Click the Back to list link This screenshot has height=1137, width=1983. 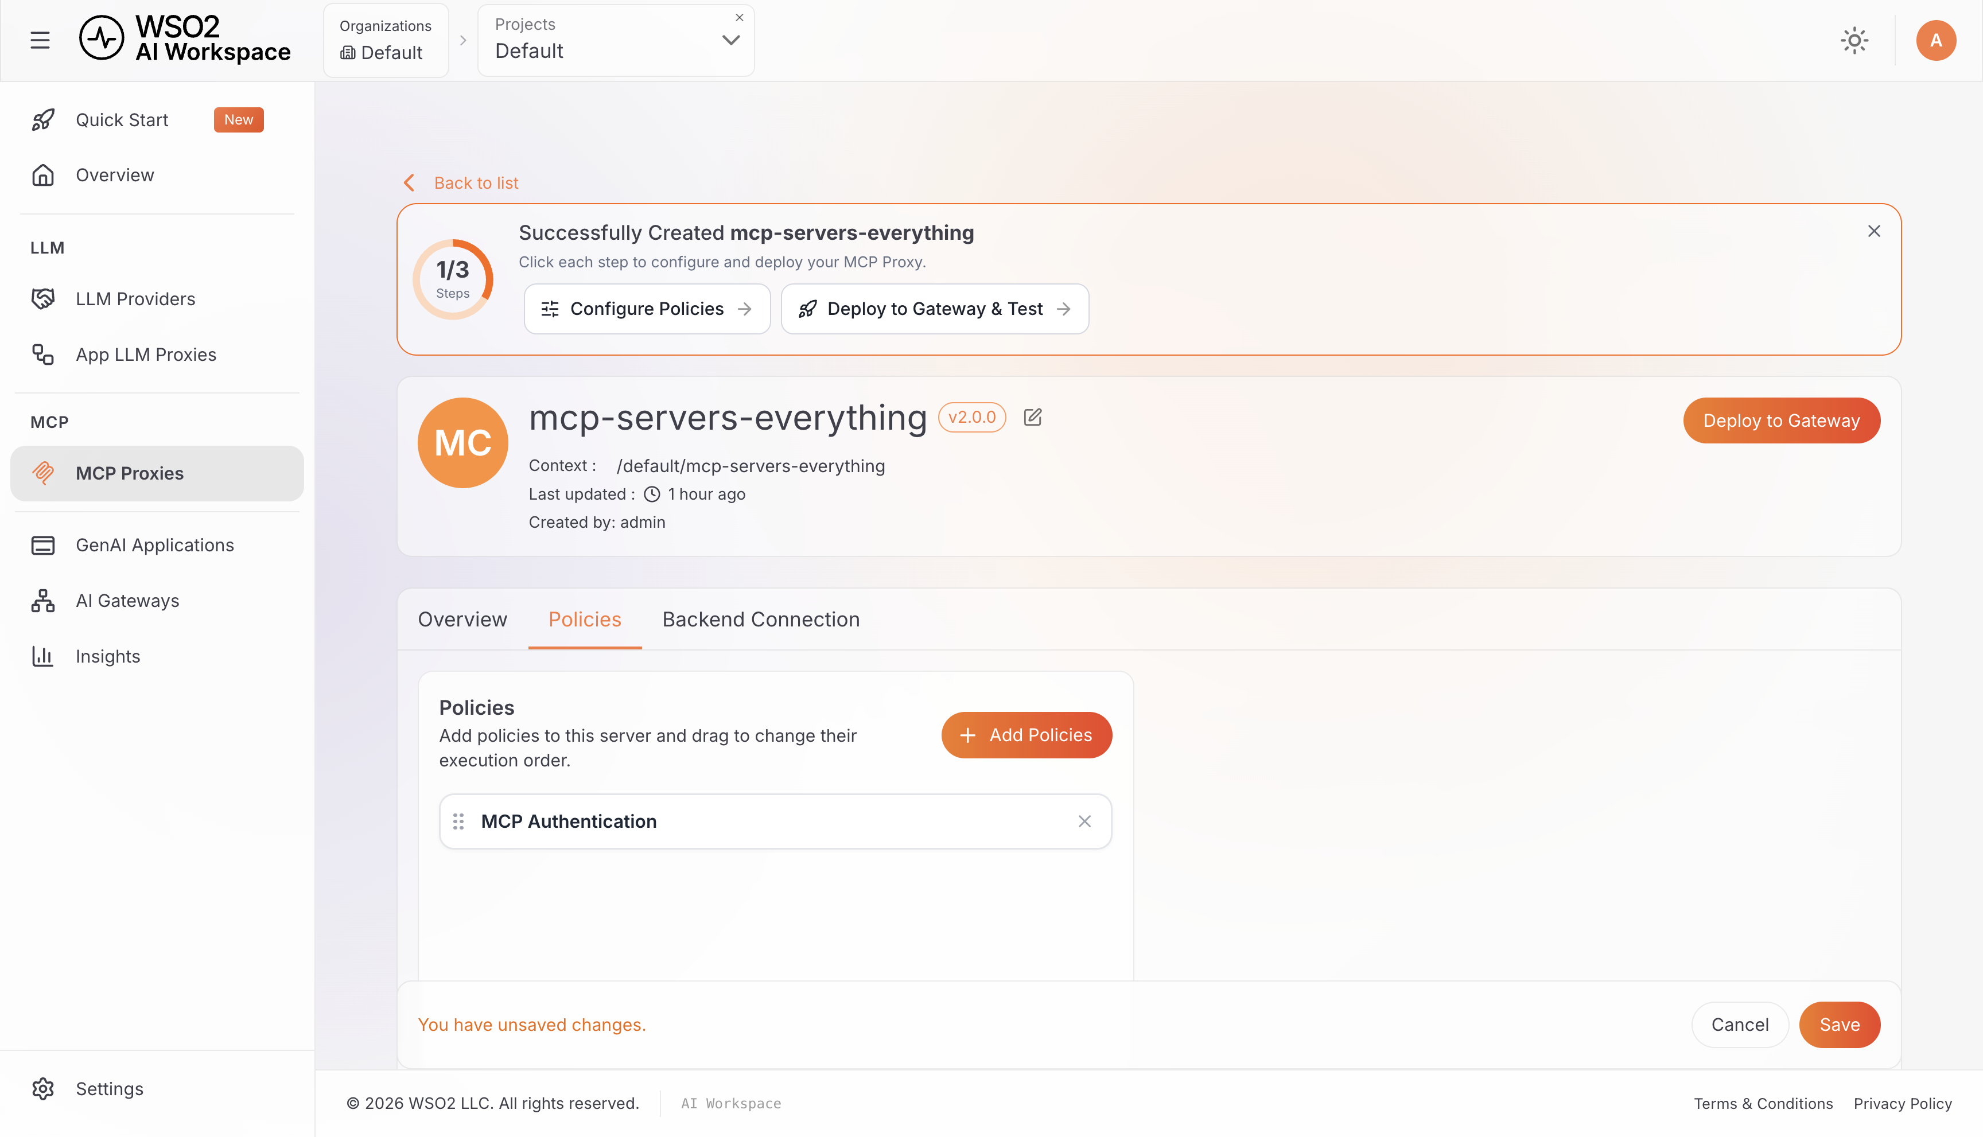point(476,183)
